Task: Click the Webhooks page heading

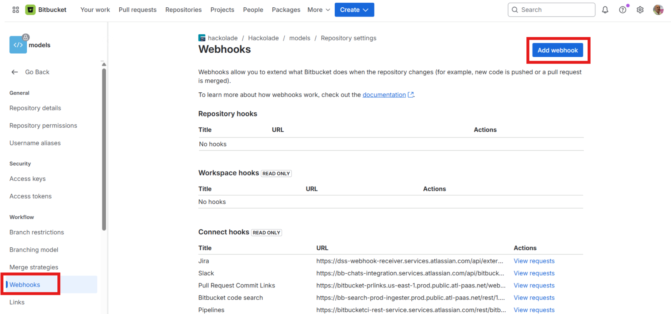Action: point(225,49)
